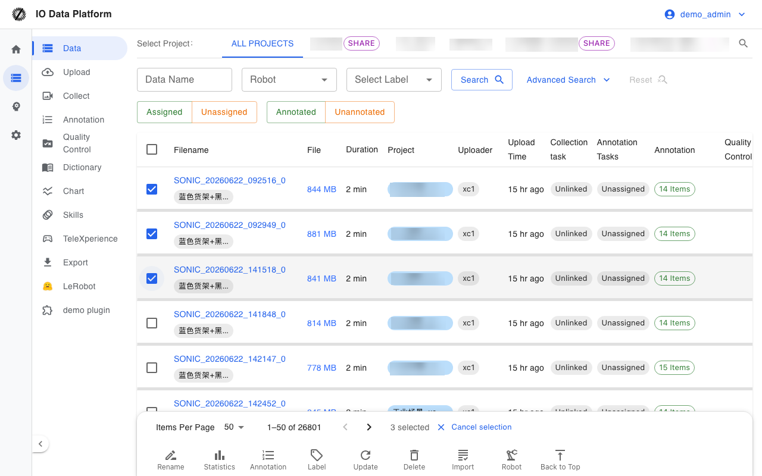Uncheck SONIC_20260622_092949_0 row checkbox

[152, 234]
